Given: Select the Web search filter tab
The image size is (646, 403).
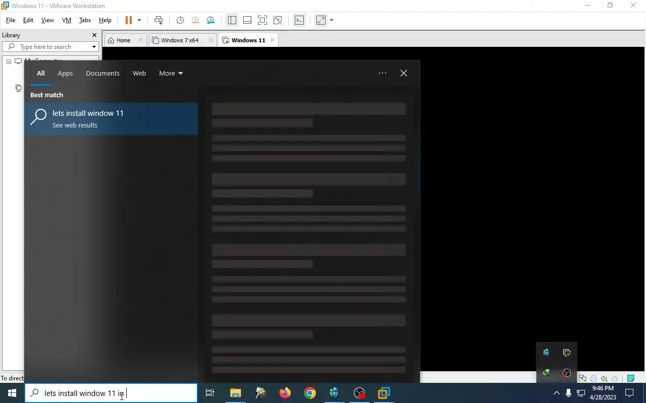Looking at the screenshot, I should coord(139,73).
